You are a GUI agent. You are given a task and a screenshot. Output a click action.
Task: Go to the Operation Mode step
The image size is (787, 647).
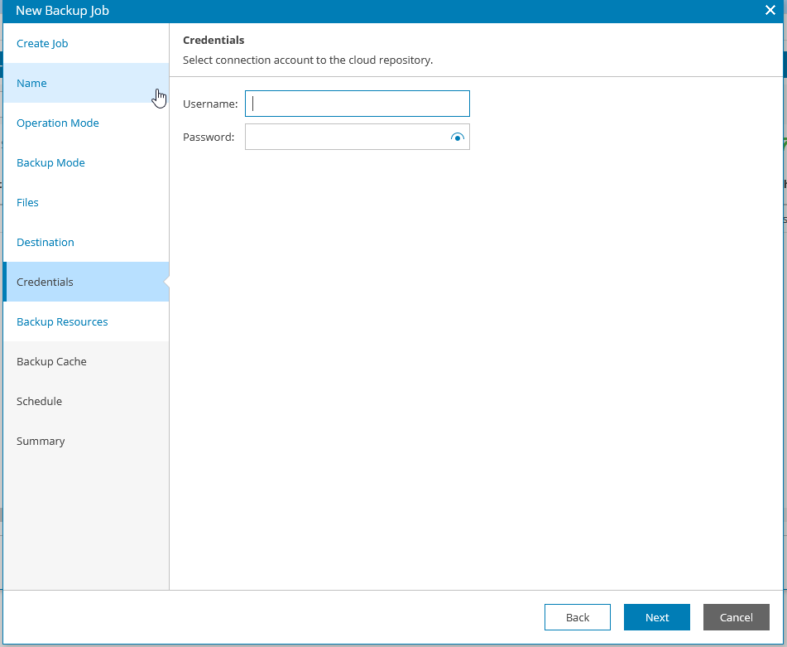(x=57, y=123)
